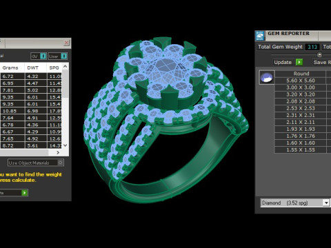Click the 4.91 DWT cell
This screenshot has width=331, height=248.
pos(36,118)
